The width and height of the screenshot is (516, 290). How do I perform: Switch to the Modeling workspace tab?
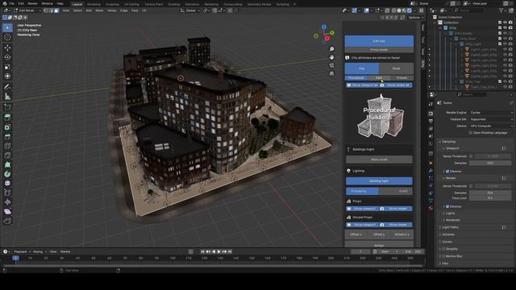[x=94, y=4]
